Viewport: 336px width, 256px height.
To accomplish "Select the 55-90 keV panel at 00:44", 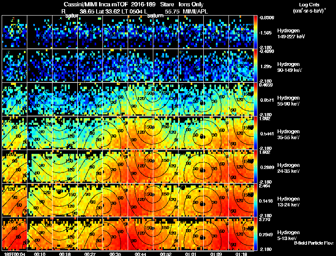I will tap(141, 99).
